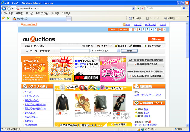Screen dimensions: 190x132
Task: Open the 表示(V) menu
Action: [29, 13]
